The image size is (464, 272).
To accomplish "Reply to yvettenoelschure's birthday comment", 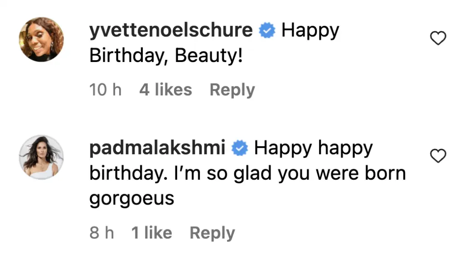I will [232, 90].
